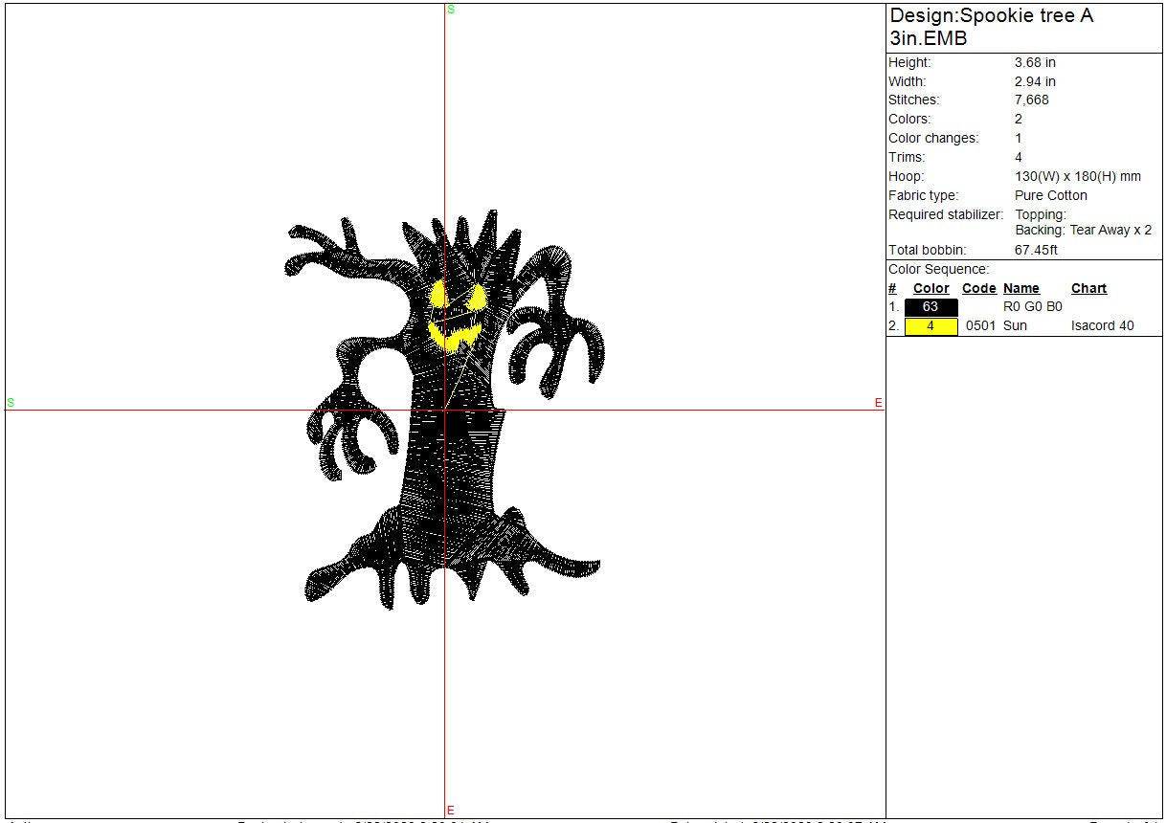Screen dimensions: 1166x823
Task: Click the yellow Sun color swatch numbered 4
Action: pyautogui.click(x=931, y=326)
